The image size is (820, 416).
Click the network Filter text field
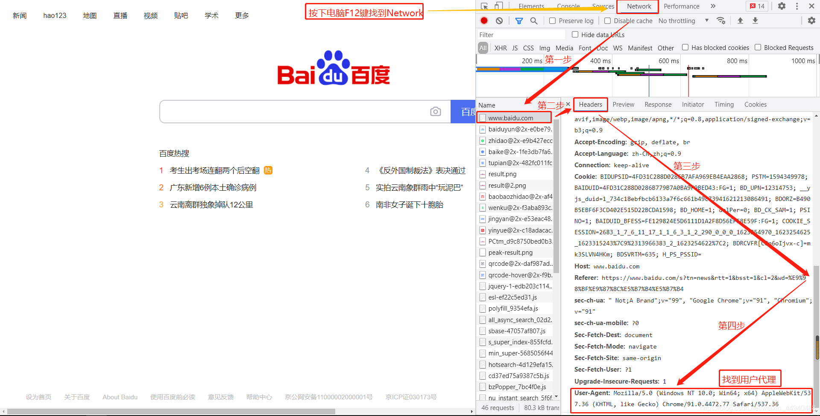(521, 35)
